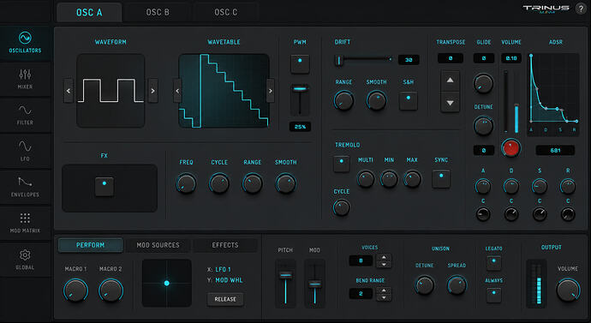This screenshot has height=323, width=591.
Task: Click the Drift amount slider
Action: (x=364, y=60)
